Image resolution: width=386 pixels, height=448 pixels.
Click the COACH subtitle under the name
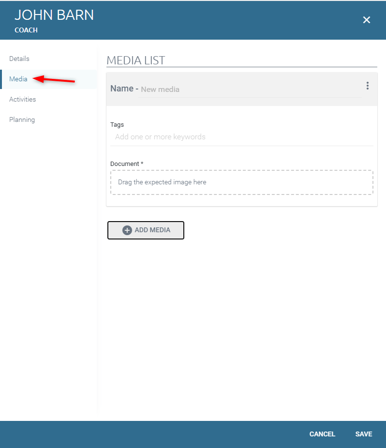point(26,30)
